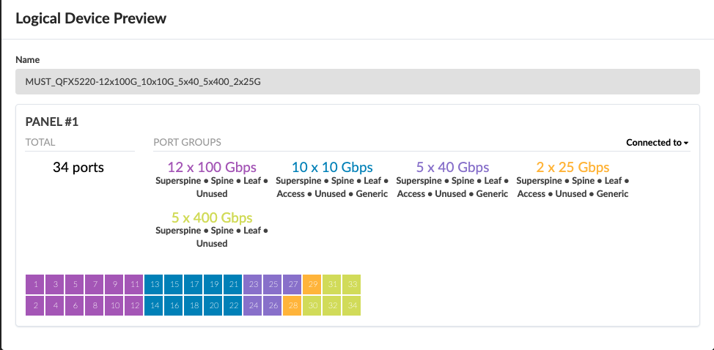The image size is (714, 350).
Task: Click purple port 2
Action: click(x=35, y=305)
